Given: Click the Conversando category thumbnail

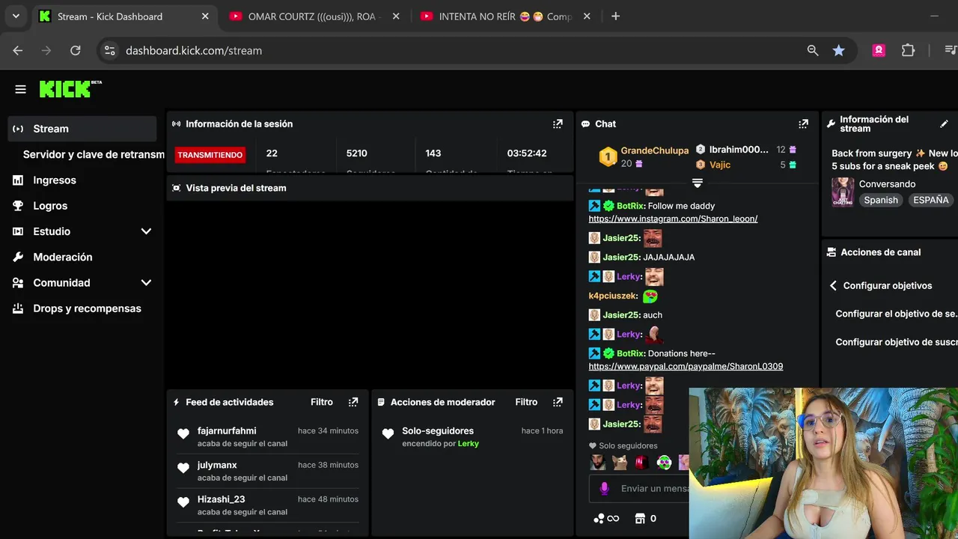Looking at the screenshot, I should [843, 192].
